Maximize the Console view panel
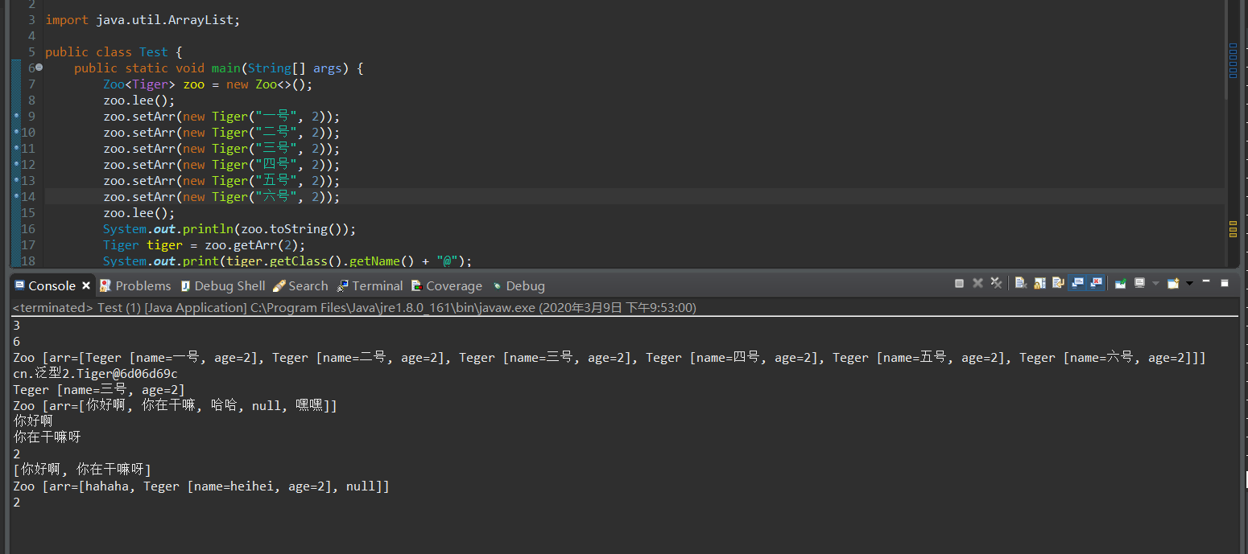The height and width of the screenshot is (554, 1248). (x=1225, y=283)
